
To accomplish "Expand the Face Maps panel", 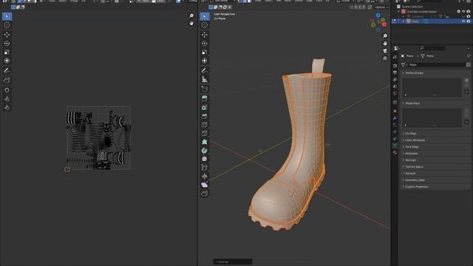I will click(x=436, y=146).
